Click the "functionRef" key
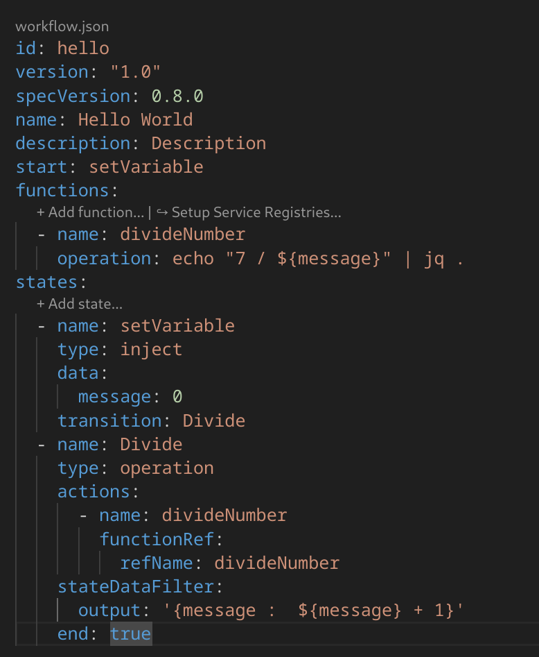Screen dimensions: 539x657 (x=159, y=539)
